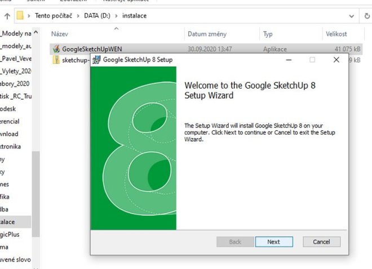Open nes folder in navigation tree
This screenshot has width=372, height=269.
point(5,184)
